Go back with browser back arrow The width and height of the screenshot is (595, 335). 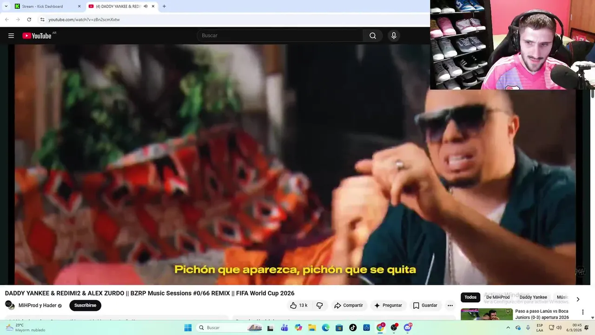7,20
